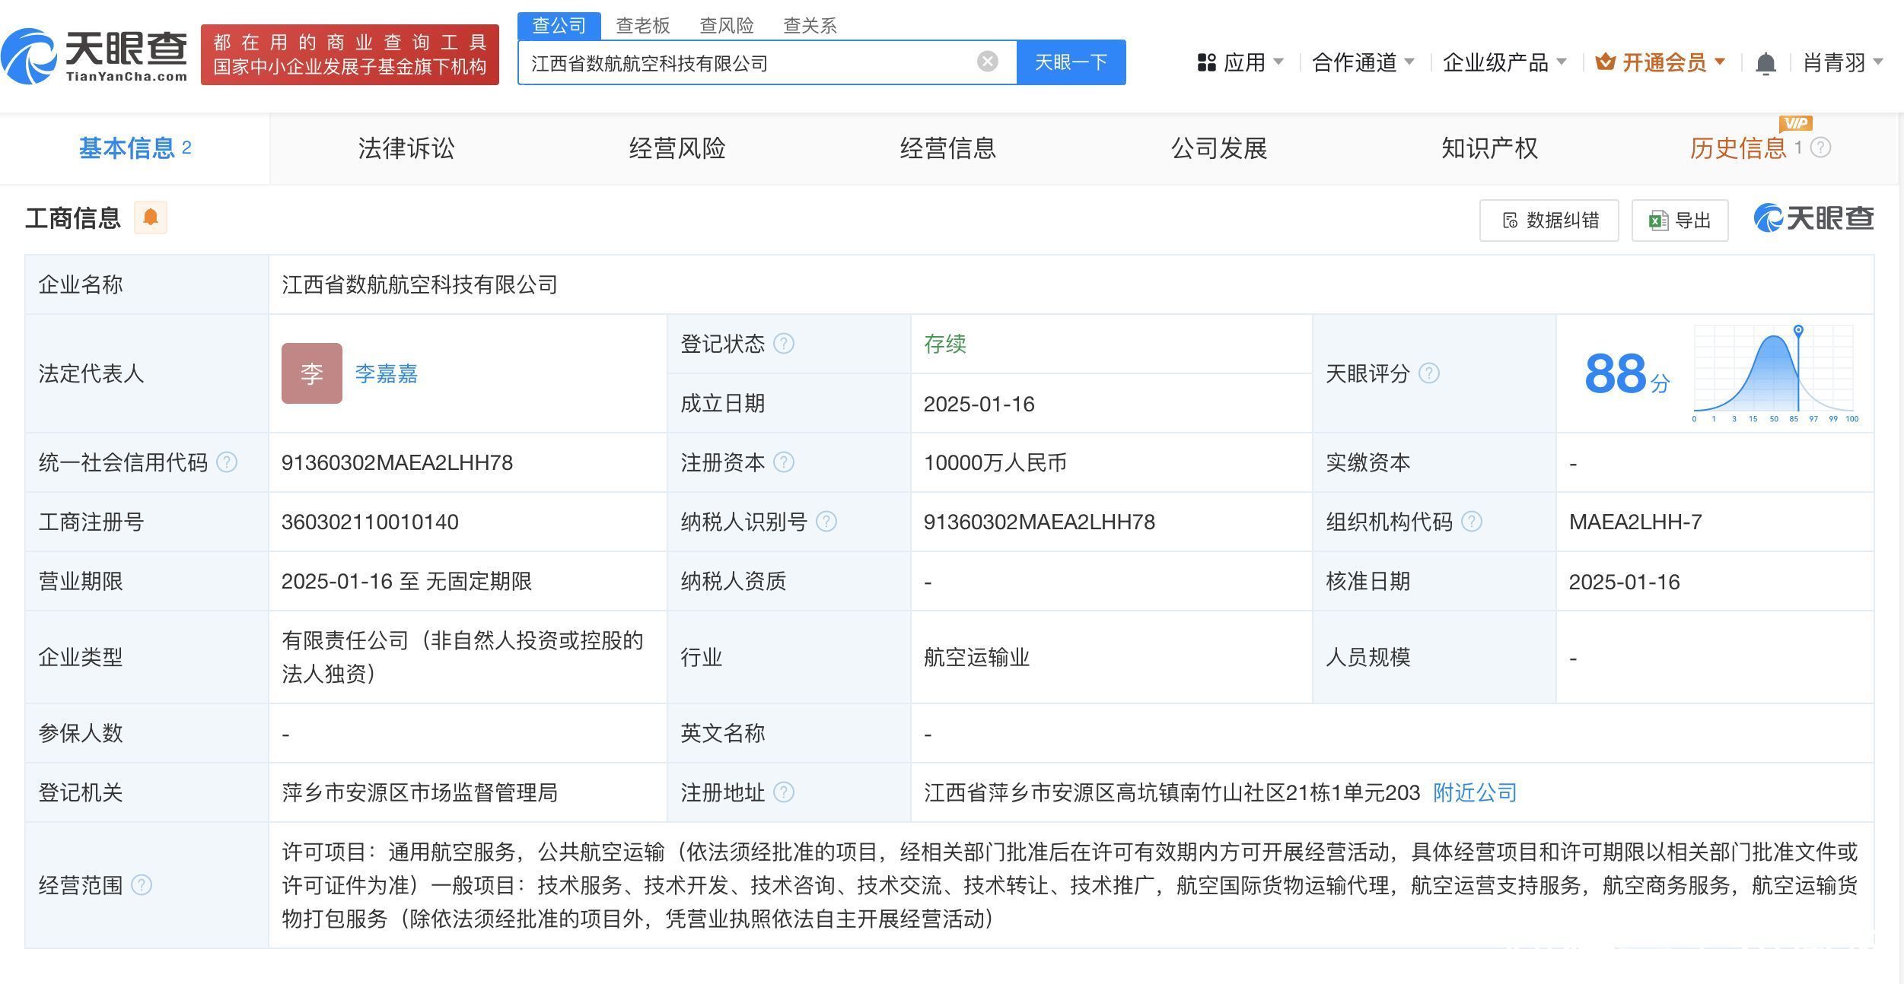Screen dimensions: 1904x984
Task: Click the orange bell alert next to 工商信息
Action: click(151, 217)
